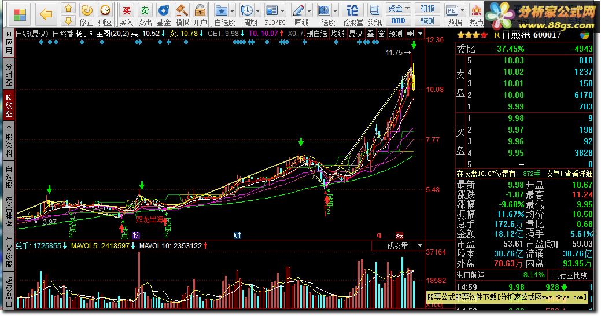Toggle chart header 预测 forecast
The width and height of the screenshot is (601, 316).
coord(395,34)
